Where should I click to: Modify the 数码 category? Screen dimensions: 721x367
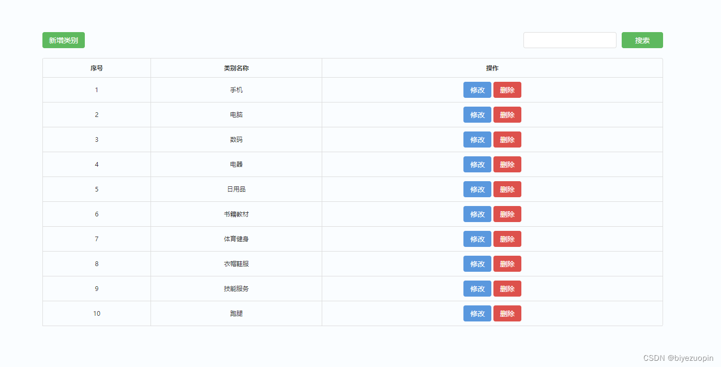pyautogui.click(x=477, y=140)
